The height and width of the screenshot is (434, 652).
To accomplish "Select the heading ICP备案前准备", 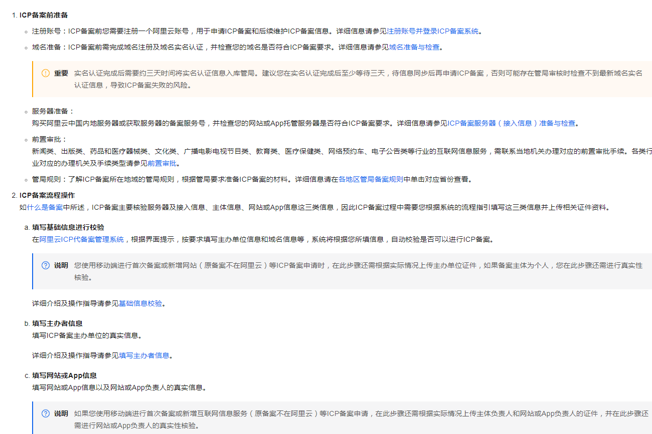I will pyautogui.click(x=44, y=15).
